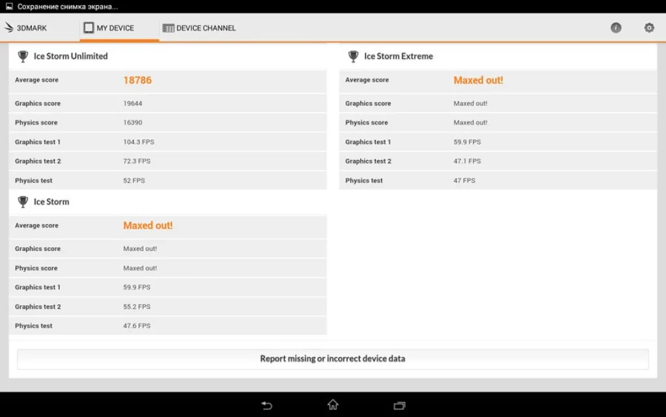Select the 47 FPS physics test value

[464, 180]
